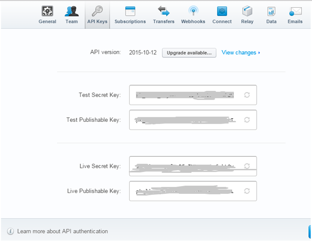Click the API version: label

coord(105,52)
